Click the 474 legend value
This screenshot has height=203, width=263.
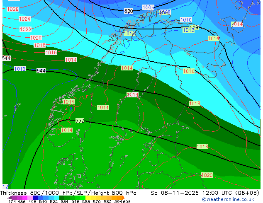[12, 201]
